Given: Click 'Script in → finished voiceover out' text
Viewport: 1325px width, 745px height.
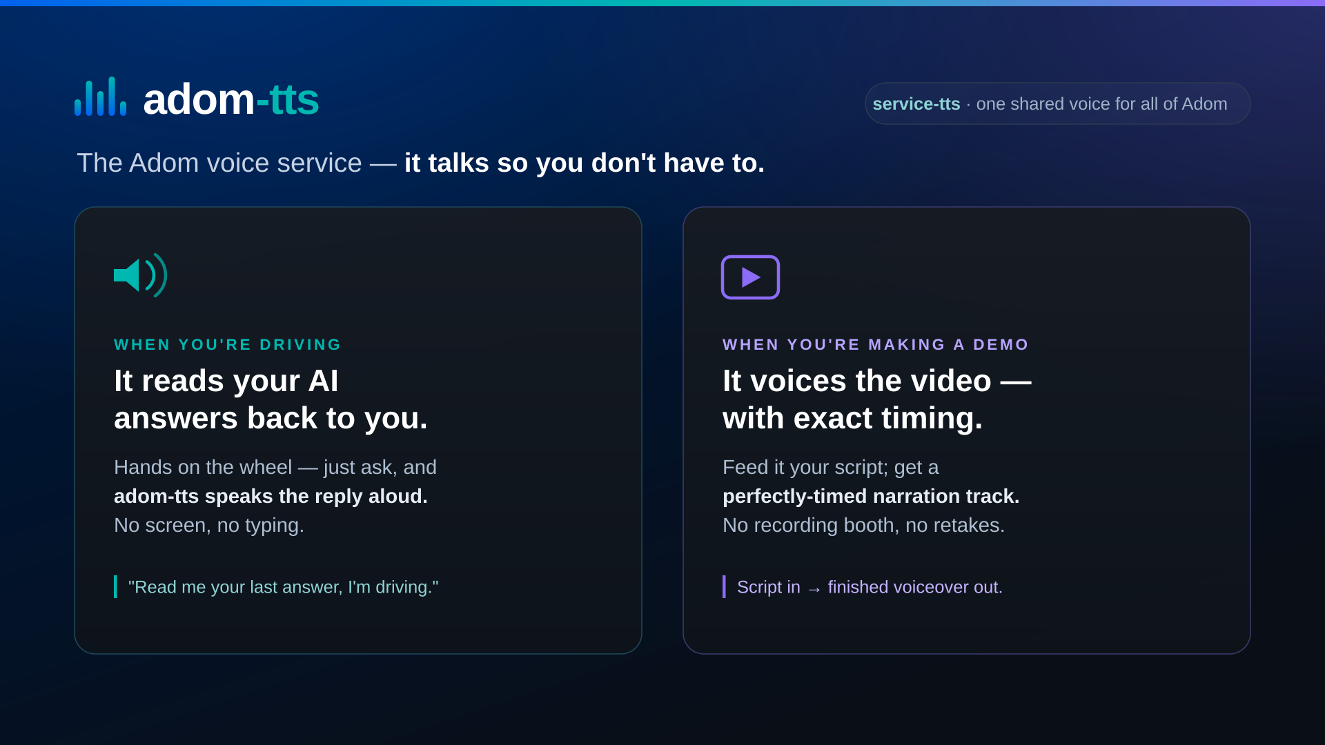Looking at the screenshot, I should click(x=870, y=587).
